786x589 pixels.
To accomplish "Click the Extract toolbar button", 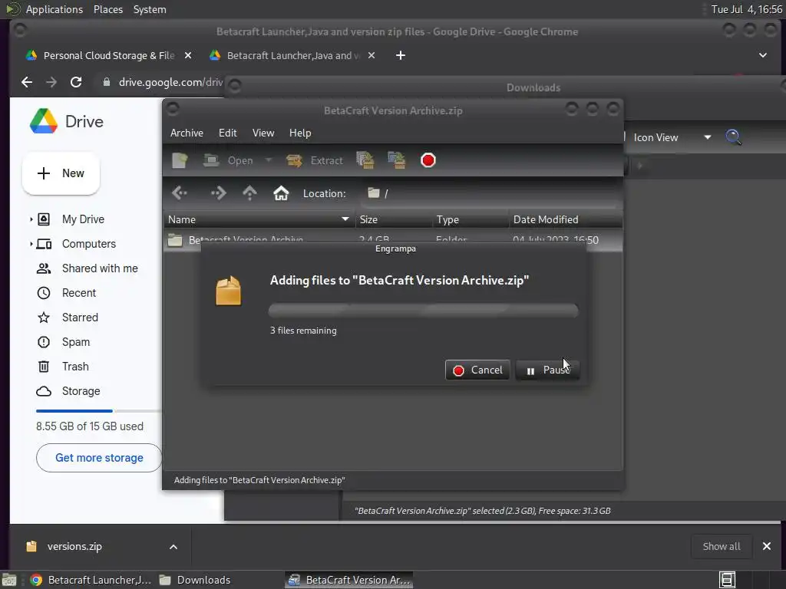I will 315,160.
